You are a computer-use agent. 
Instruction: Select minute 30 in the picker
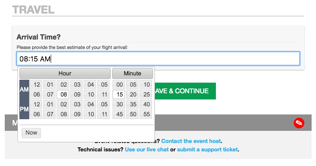119,105
